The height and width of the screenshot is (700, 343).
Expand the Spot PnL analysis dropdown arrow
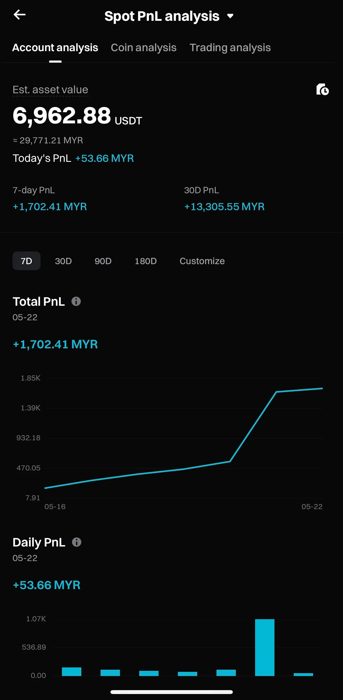pos(230,16)
